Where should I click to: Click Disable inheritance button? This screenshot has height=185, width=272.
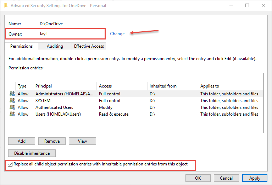pos(32,153)
